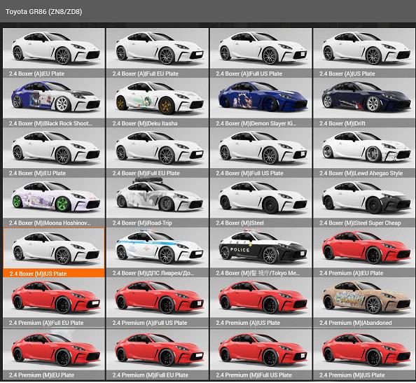Select the ДПС police livery car
This screenshot has height=383, width=416.
(x=158, y=252)
